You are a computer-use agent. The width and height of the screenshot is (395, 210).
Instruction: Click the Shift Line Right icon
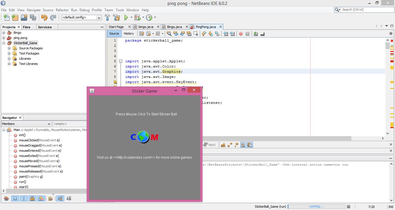(232, 34)
